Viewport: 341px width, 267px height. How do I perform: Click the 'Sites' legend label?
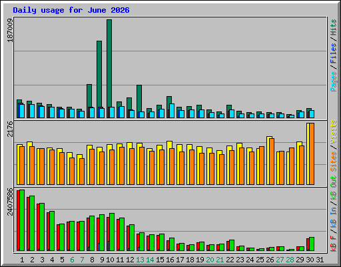pyautogui.click(x=334, y=162)
